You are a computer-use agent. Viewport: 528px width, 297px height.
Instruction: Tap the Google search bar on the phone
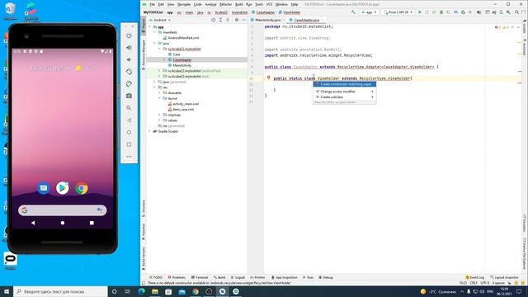63,210
